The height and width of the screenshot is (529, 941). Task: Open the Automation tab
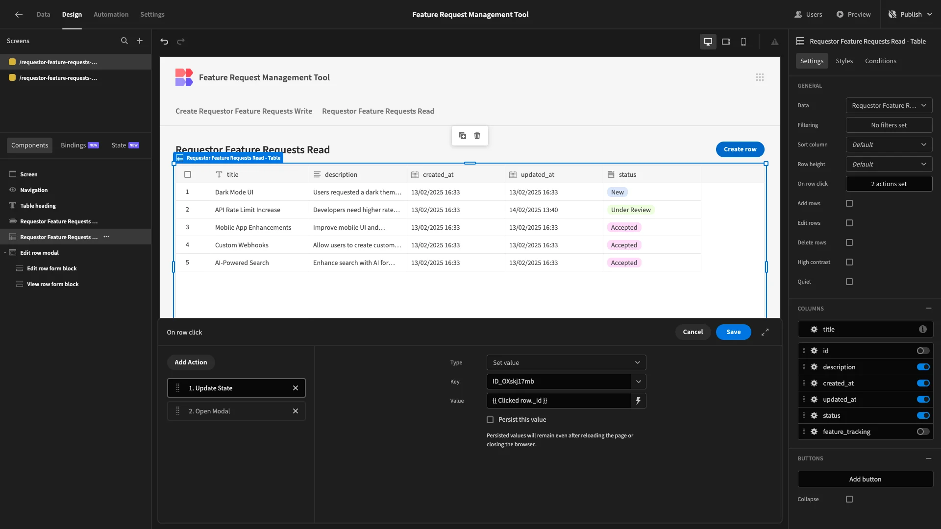coord(111,15)
